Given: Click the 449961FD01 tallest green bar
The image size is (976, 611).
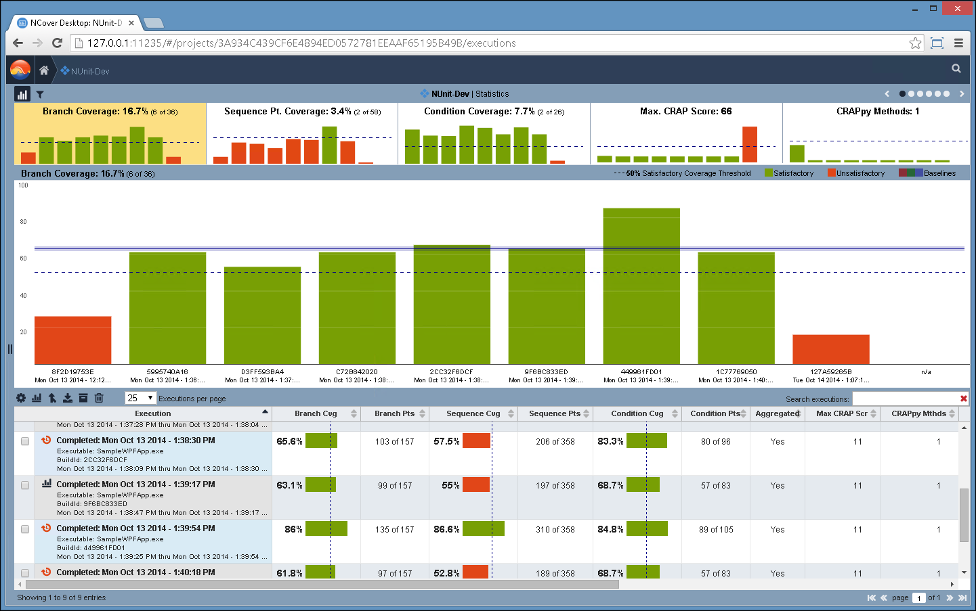Looking at the screenshot, I should [x=641, y=286].
